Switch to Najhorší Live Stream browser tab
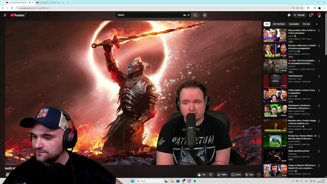The image size is (327, 184). pos(50,3)
